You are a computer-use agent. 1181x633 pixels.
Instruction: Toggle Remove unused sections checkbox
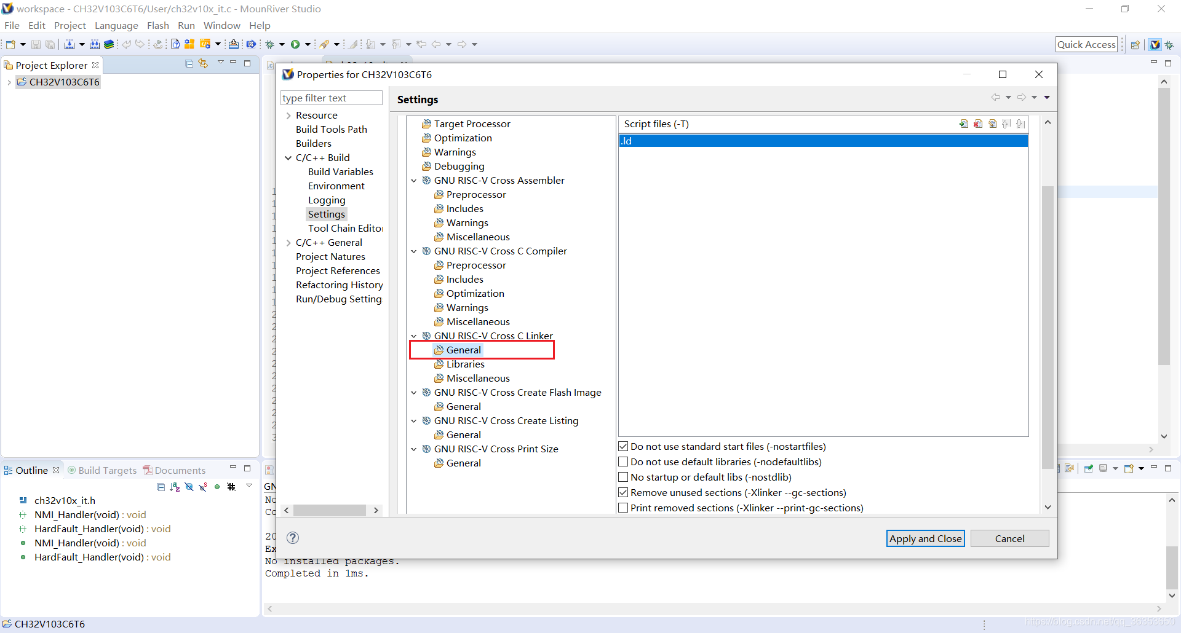pos(623,492)
